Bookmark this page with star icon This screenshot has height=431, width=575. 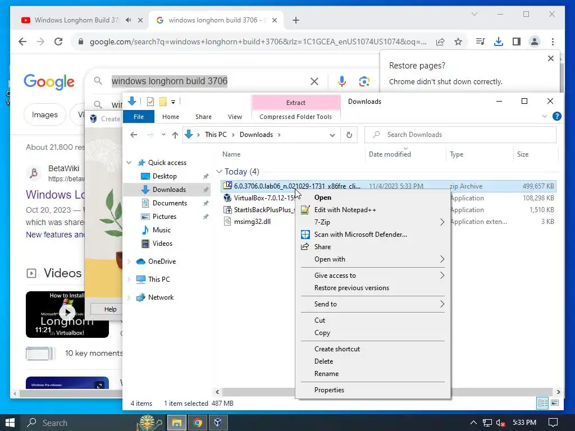[x=458, y=42]
